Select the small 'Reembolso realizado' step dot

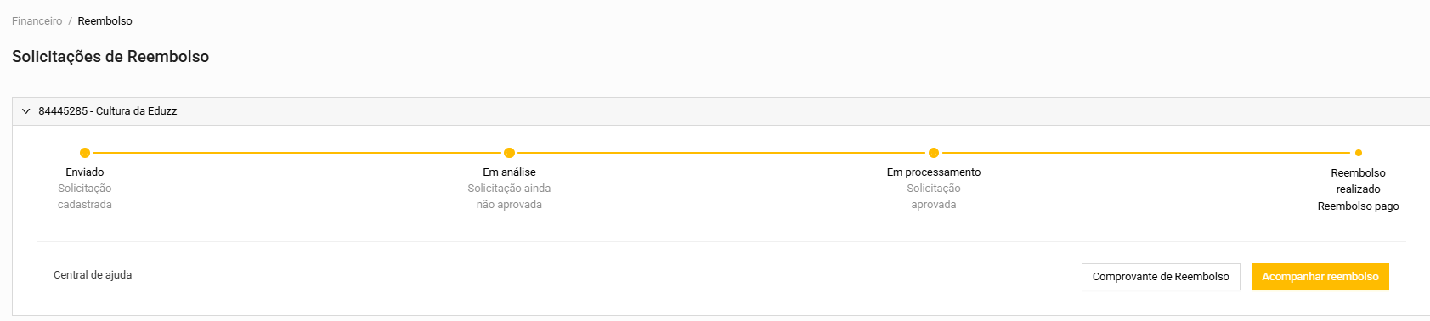(x=1359, y=153)
